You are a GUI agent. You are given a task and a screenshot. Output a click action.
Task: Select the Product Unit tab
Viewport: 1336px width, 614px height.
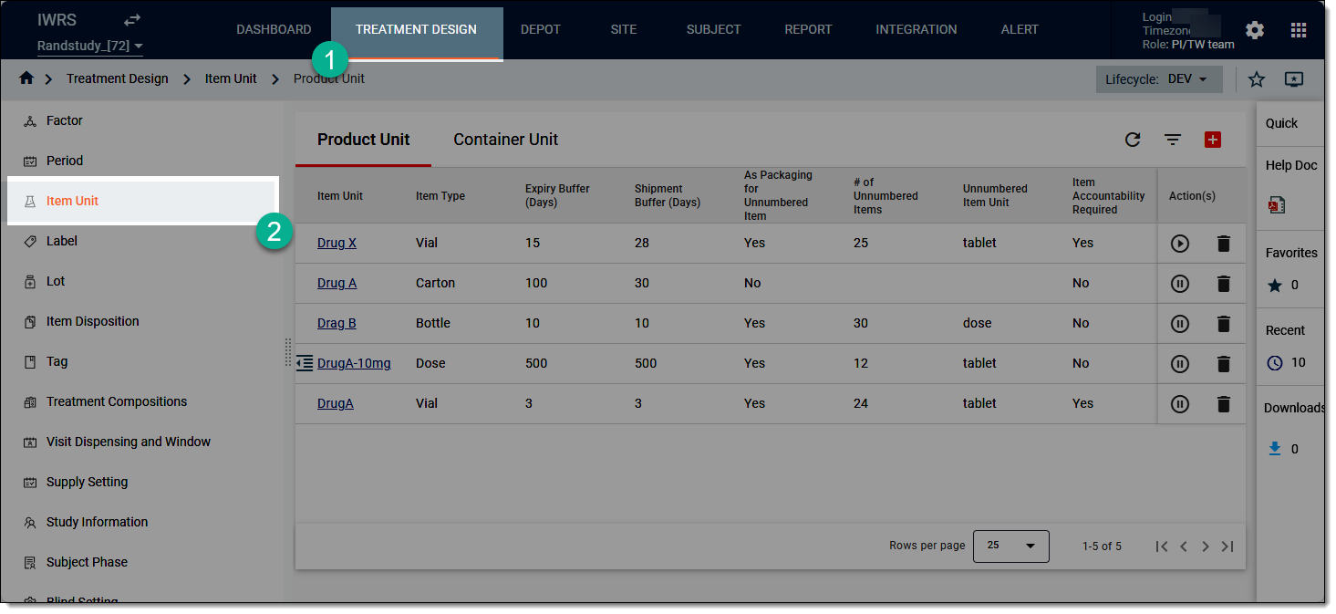point(364,140)
